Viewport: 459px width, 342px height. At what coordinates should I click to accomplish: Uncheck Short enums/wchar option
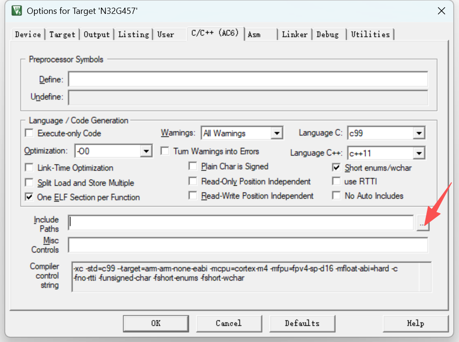click(336, 168)
